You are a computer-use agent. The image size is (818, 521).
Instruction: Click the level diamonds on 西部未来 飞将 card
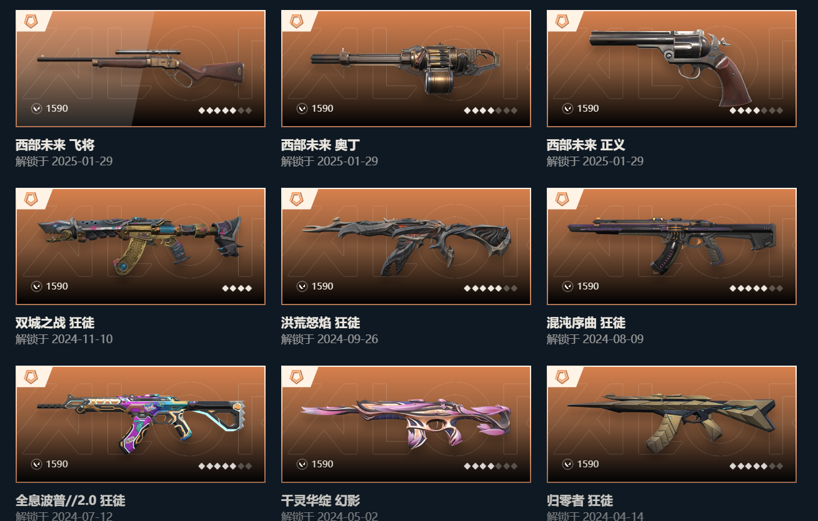coord(226,110)
